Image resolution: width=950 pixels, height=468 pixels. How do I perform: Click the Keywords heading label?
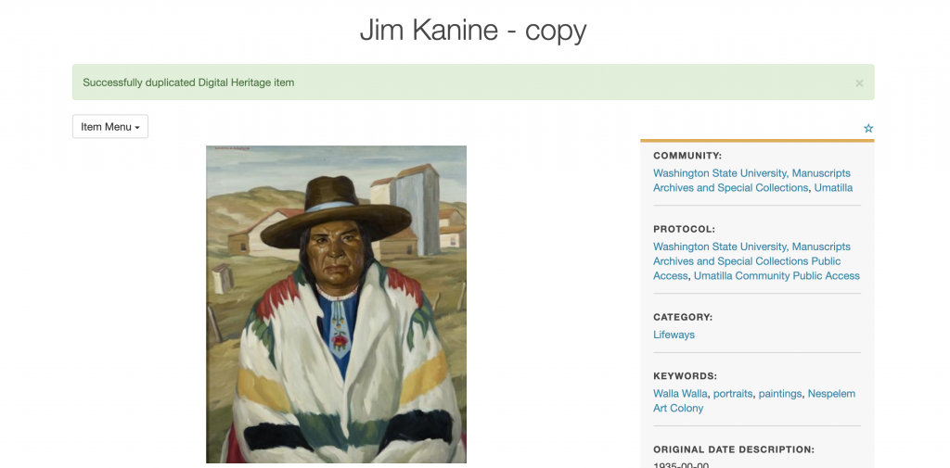point(686,376)
